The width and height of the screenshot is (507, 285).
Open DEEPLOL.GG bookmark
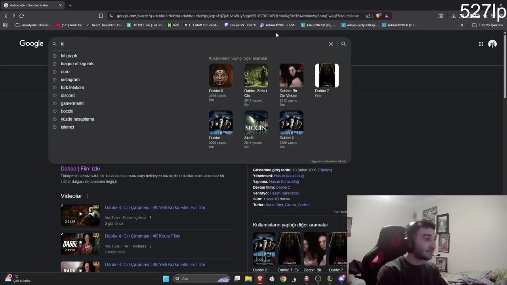[x=145, y=25]
